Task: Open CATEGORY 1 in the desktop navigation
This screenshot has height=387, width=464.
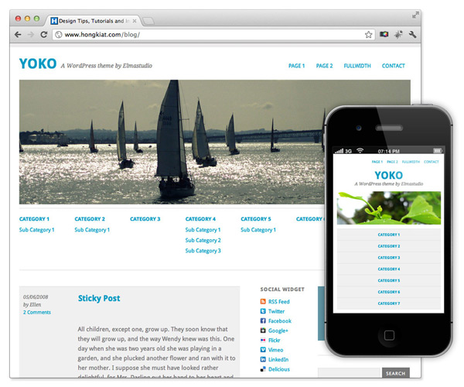Action: pyautogui.click(x=34, y=219)
